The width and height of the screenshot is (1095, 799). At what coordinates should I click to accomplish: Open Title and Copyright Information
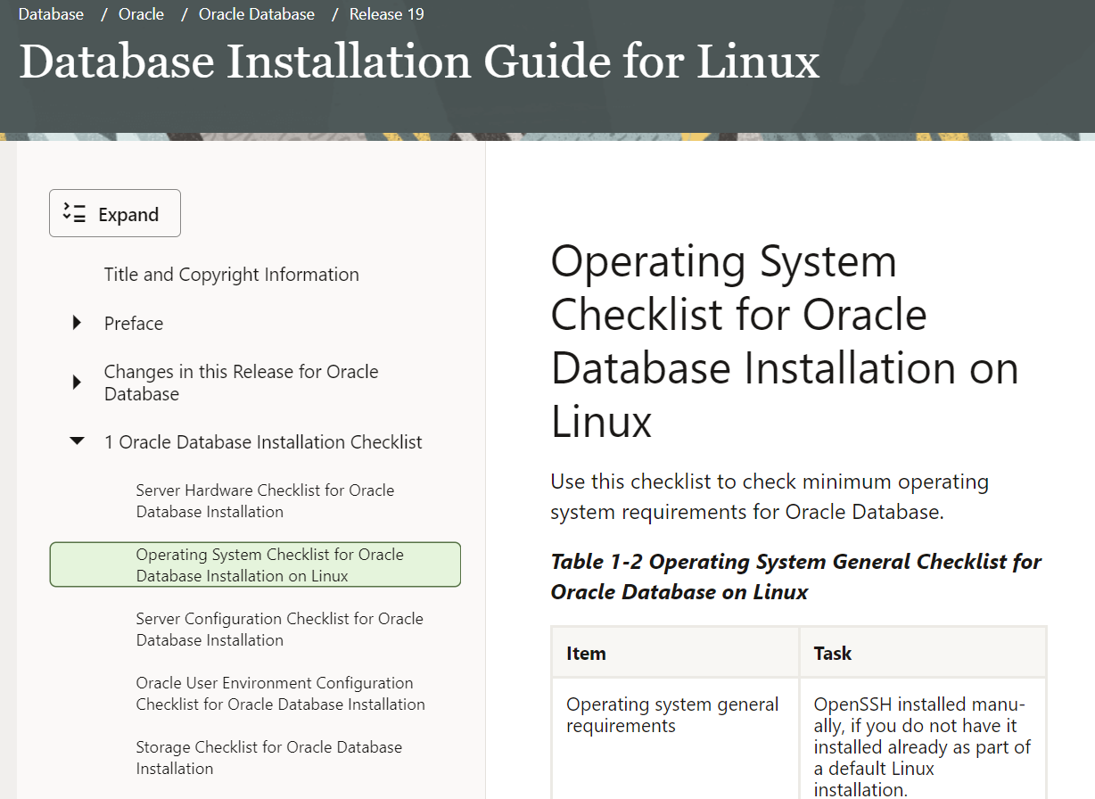[x=231, y=275]
